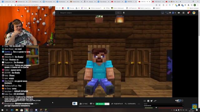Dislike the video with thumbs down
The height and width of the screenshot is (112, 200).
pyautogui.click(x=92, y=104)
